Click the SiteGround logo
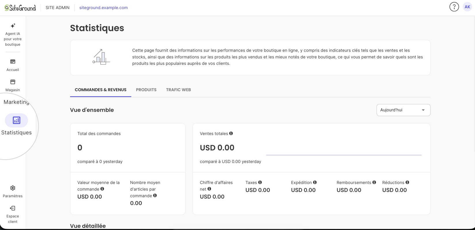475x230 pixels. [20, 8]
